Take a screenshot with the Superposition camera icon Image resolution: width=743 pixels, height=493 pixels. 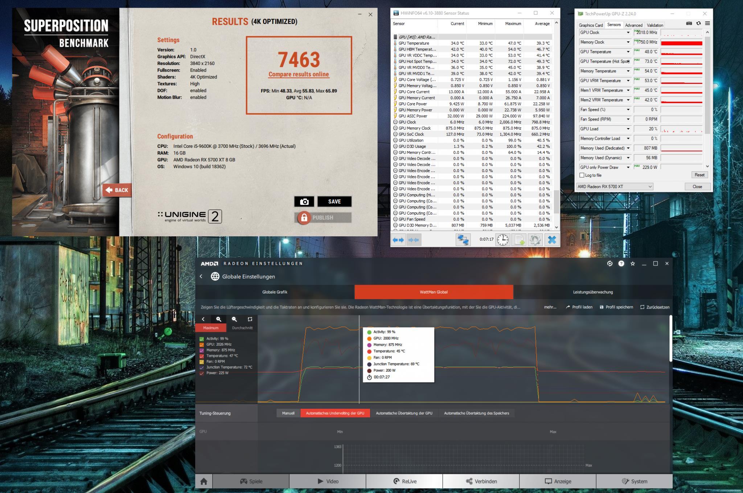304,201
